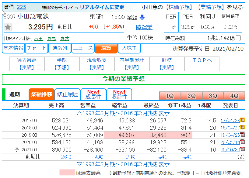This screenshot has width=249, height=178.
Task: Open the 修正履歴 tab
Action: point(68,94)
